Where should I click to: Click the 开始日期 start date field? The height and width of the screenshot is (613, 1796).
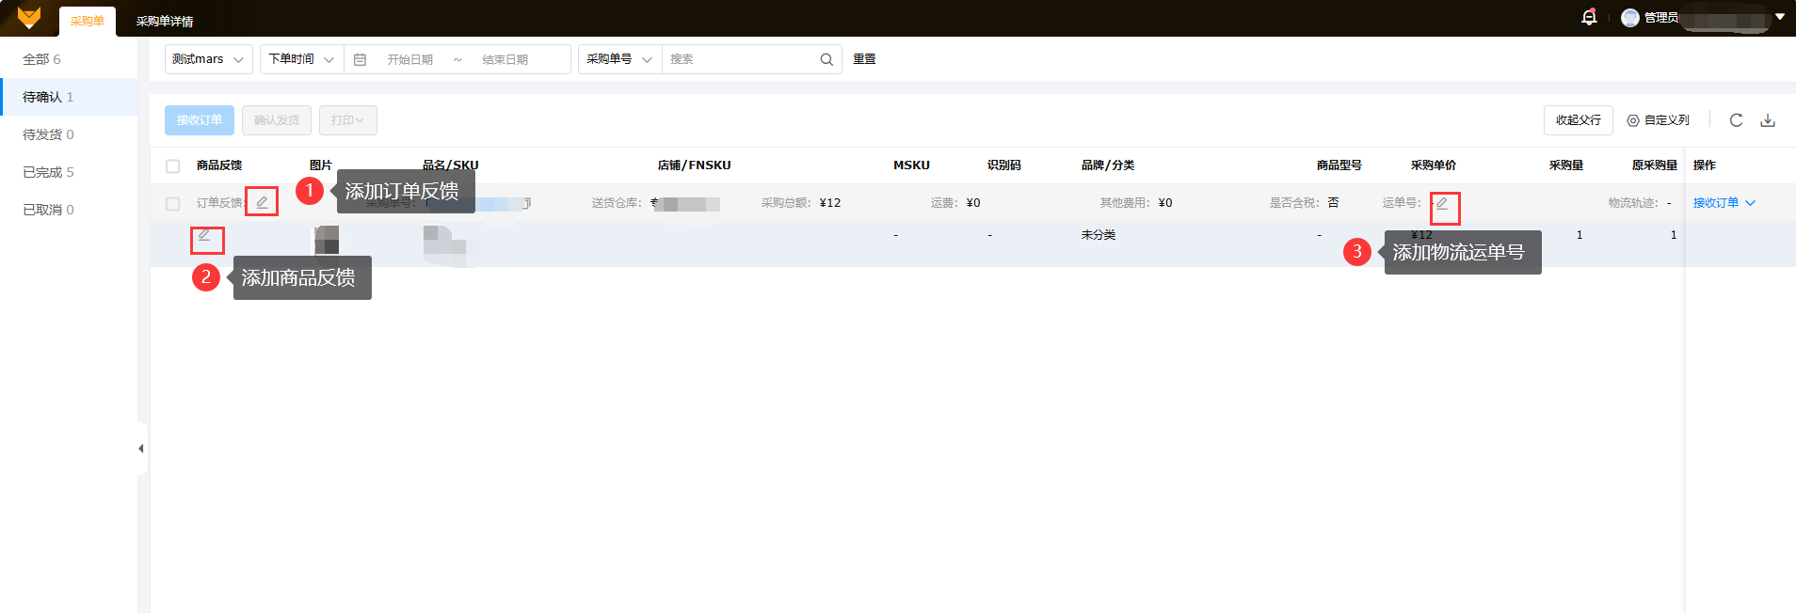tap(410, 59)
